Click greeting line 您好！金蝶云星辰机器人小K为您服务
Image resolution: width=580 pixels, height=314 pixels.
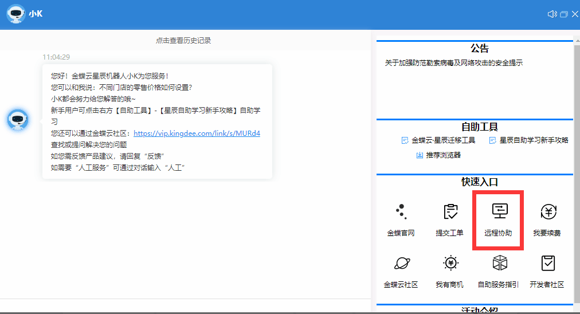110,76
